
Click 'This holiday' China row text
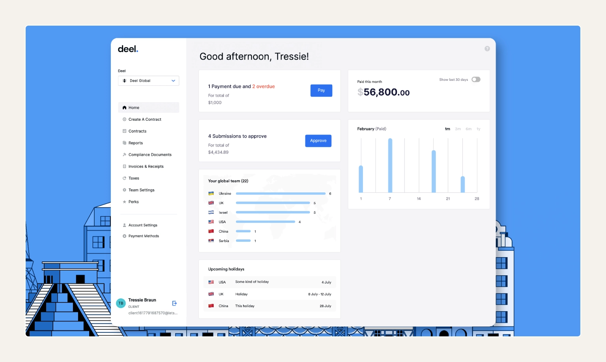click(x=245, y=306)
